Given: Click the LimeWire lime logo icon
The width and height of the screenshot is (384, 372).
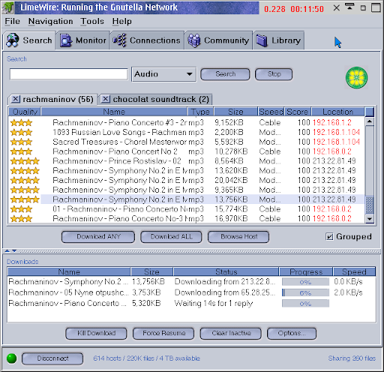Looking at the screenshot, I should 356,77.
